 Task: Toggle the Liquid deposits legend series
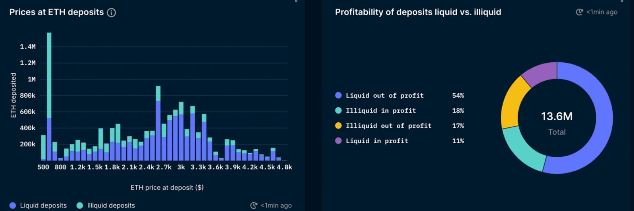(x=13, y=205)
